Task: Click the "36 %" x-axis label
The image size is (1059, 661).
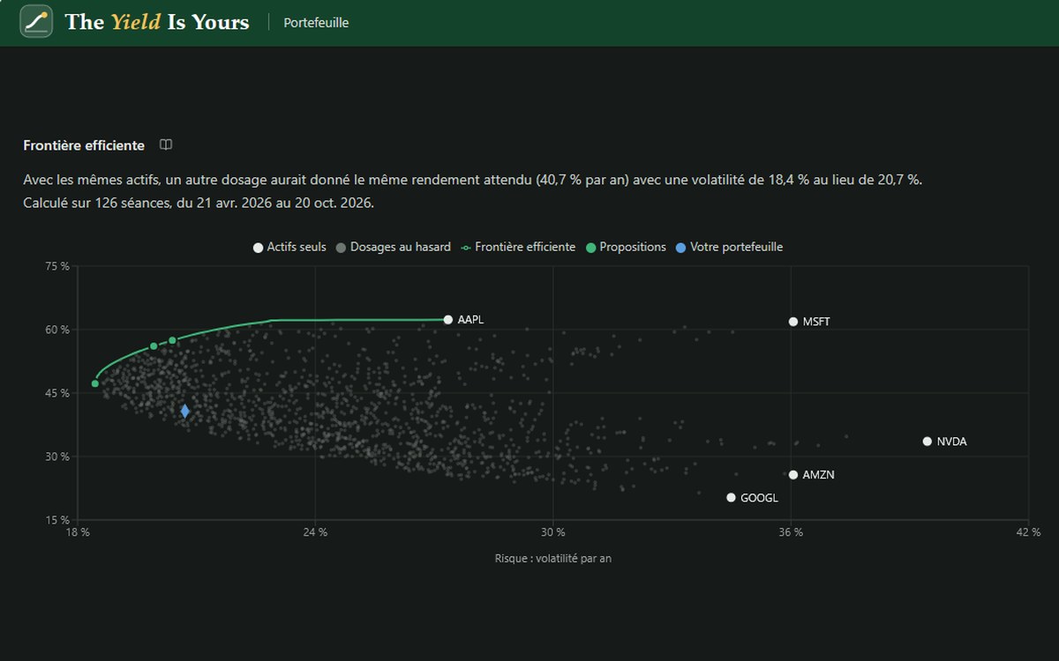Action: (x=791, y=532)
